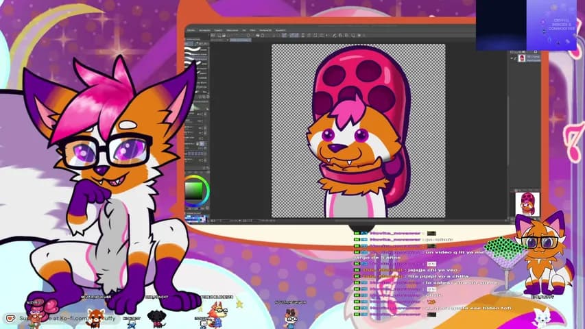585x329 pixels.
Task: Pick a shade in the green color square
Action: pos(193,191)
